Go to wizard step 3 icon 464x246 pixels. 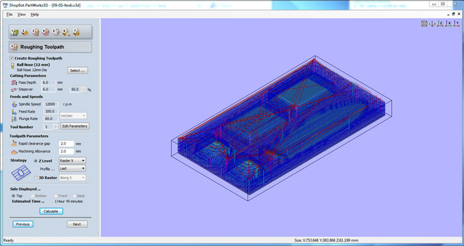tap(35, 32)
